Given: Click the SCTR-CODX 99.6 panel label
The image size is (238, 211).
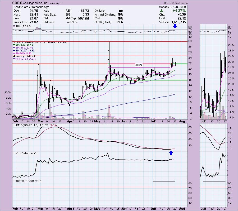Looking at the screenshot, I should pos(29,181).
